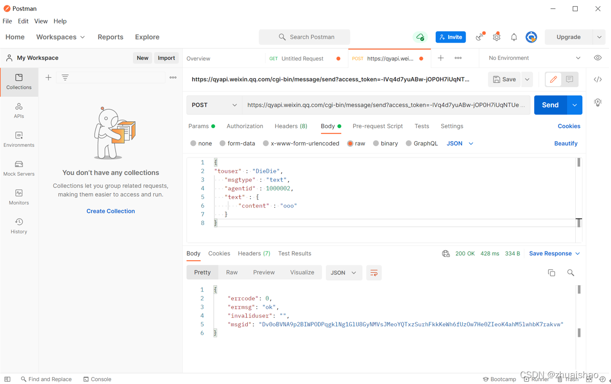The image size is (611, 384).
Task: Click the lightbulb info icon
Action: [598, 102]
